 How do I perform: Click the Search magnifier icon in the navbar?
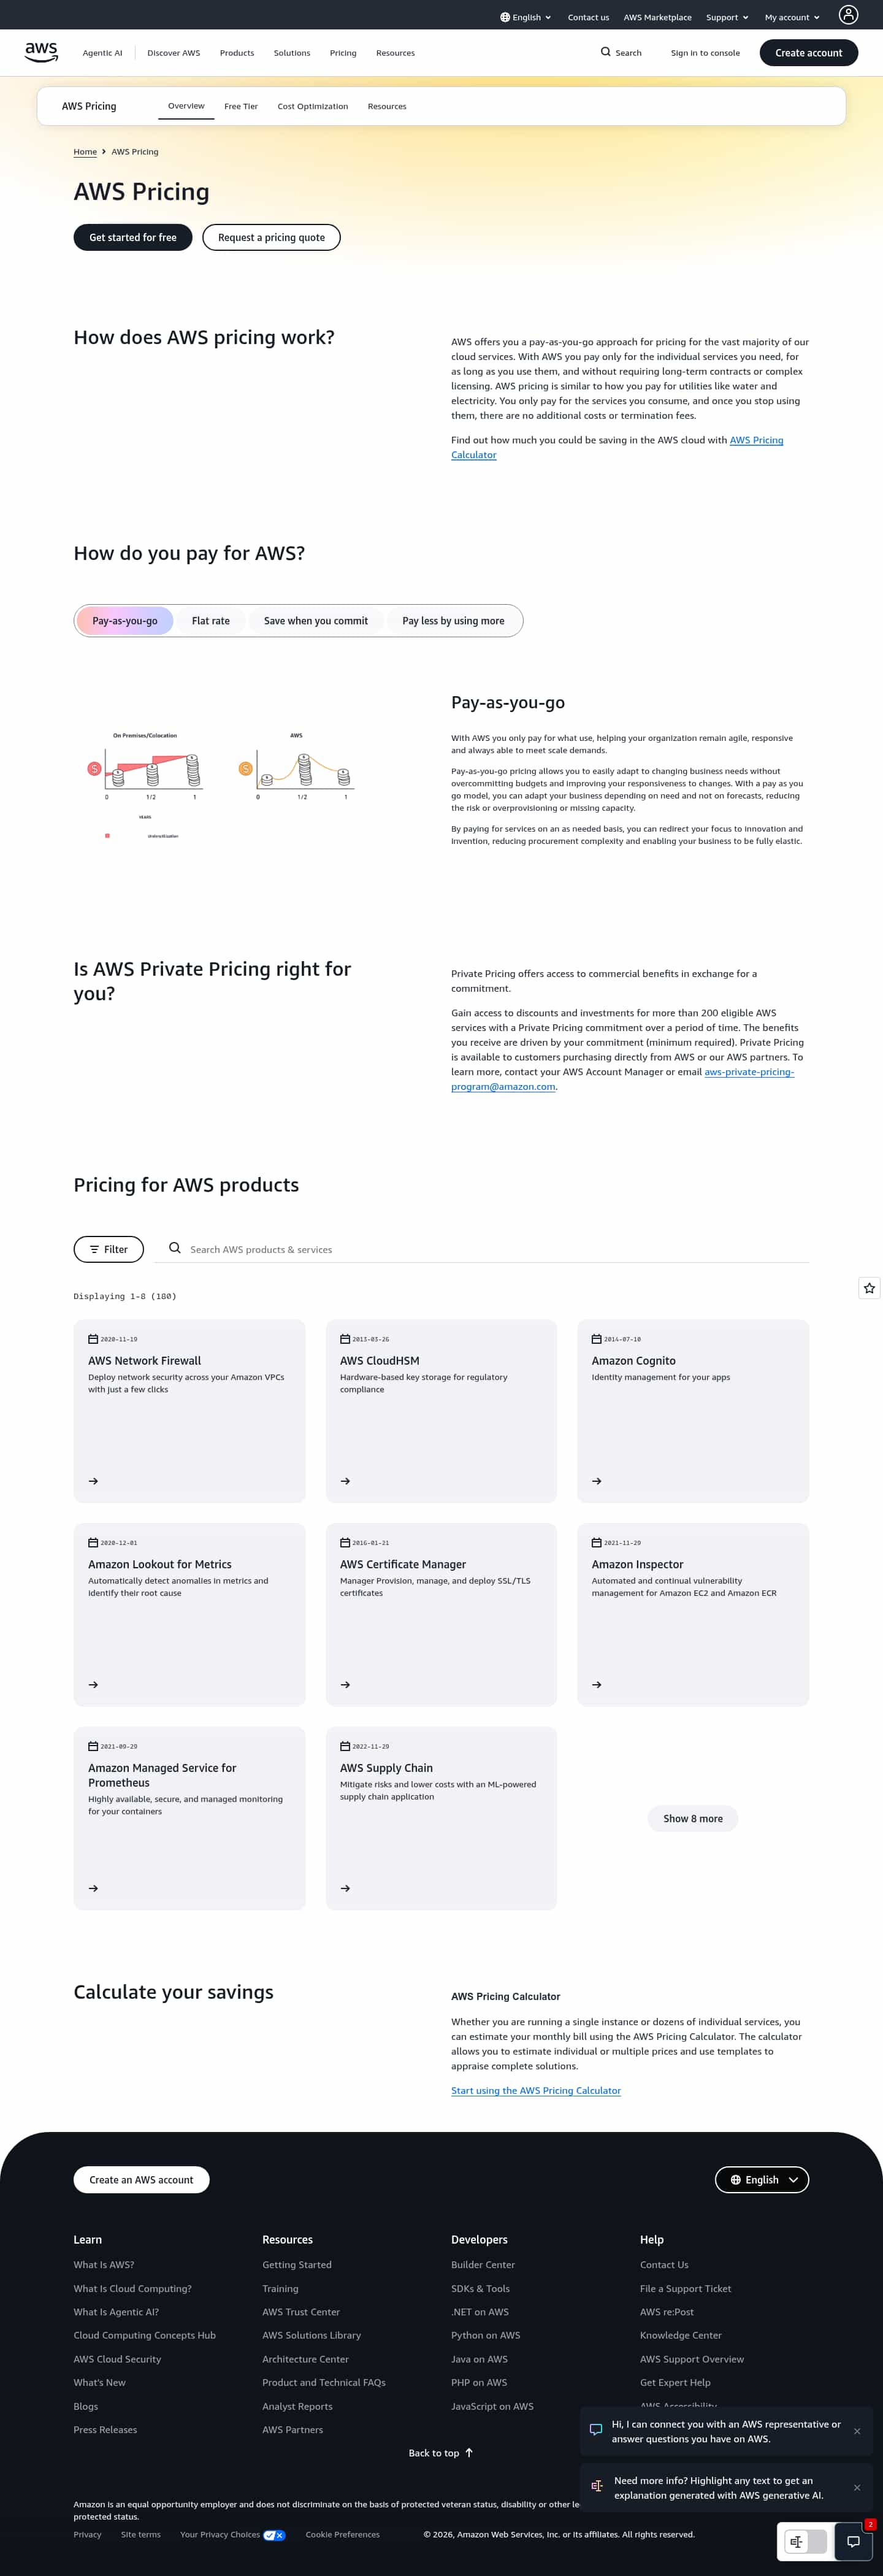coord(605,52)
